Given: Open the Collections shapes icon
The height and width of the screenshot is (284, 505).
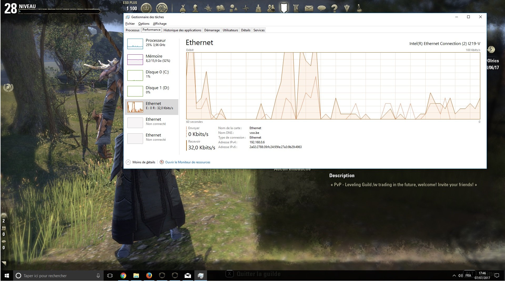Looking at the screenshot, I should click(x=233, y=8).
